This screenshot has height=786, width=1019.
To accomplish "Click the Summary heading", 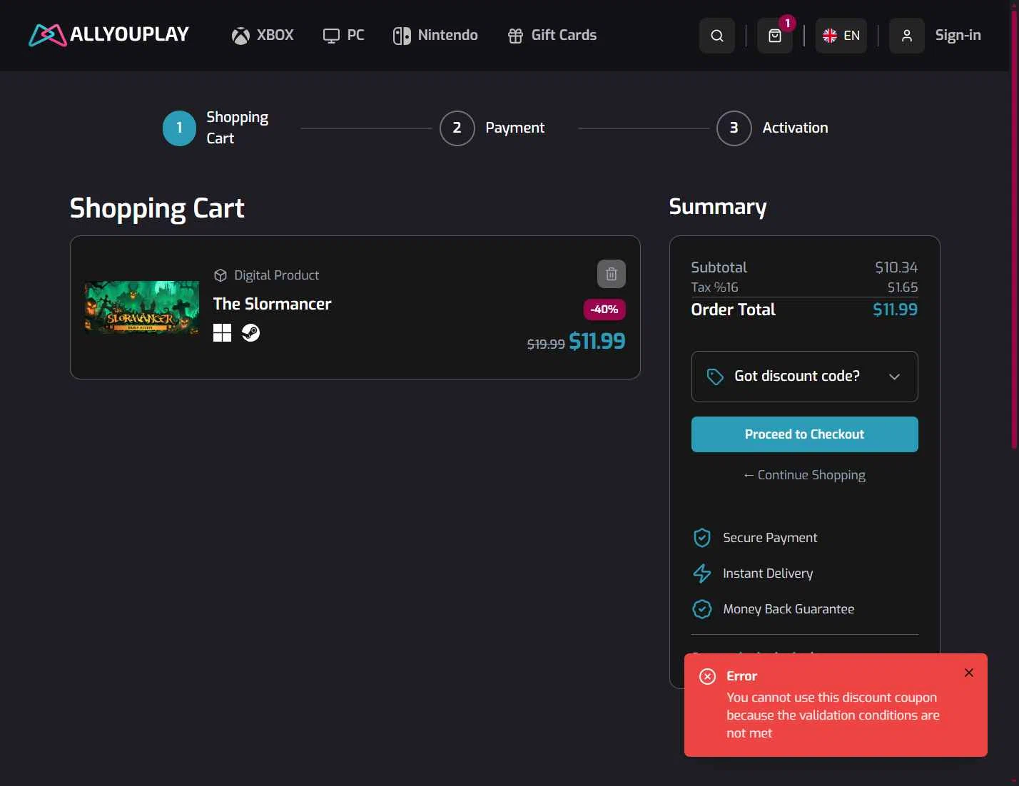I will (x=717, y=206).
